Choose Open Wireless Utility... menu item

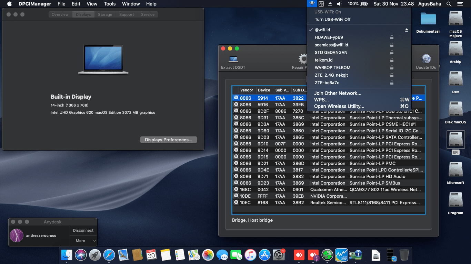[359, 106]
